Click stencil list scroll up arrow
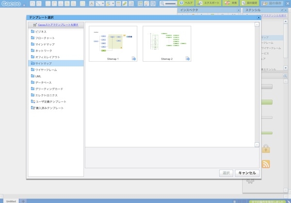This screenshot has height=203, width=291. click(x=286, y=21)
